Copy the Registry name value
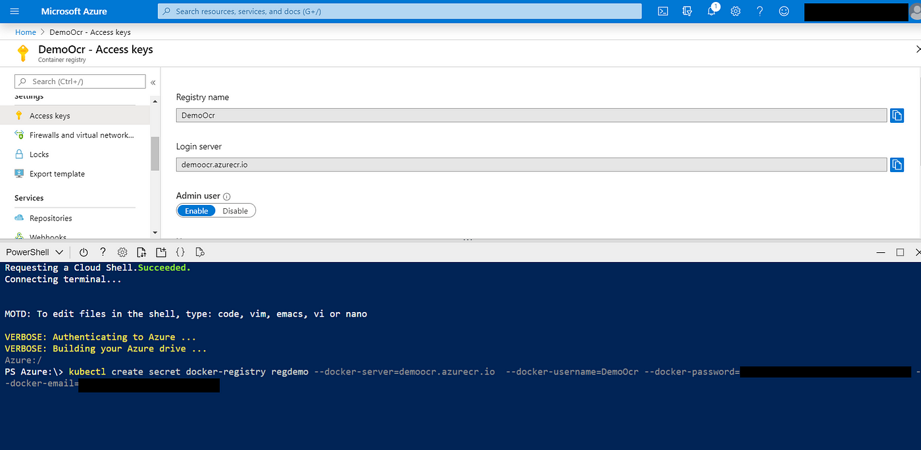Image resolution: width=921 pixels, height=450 pixels. point(897,116)
